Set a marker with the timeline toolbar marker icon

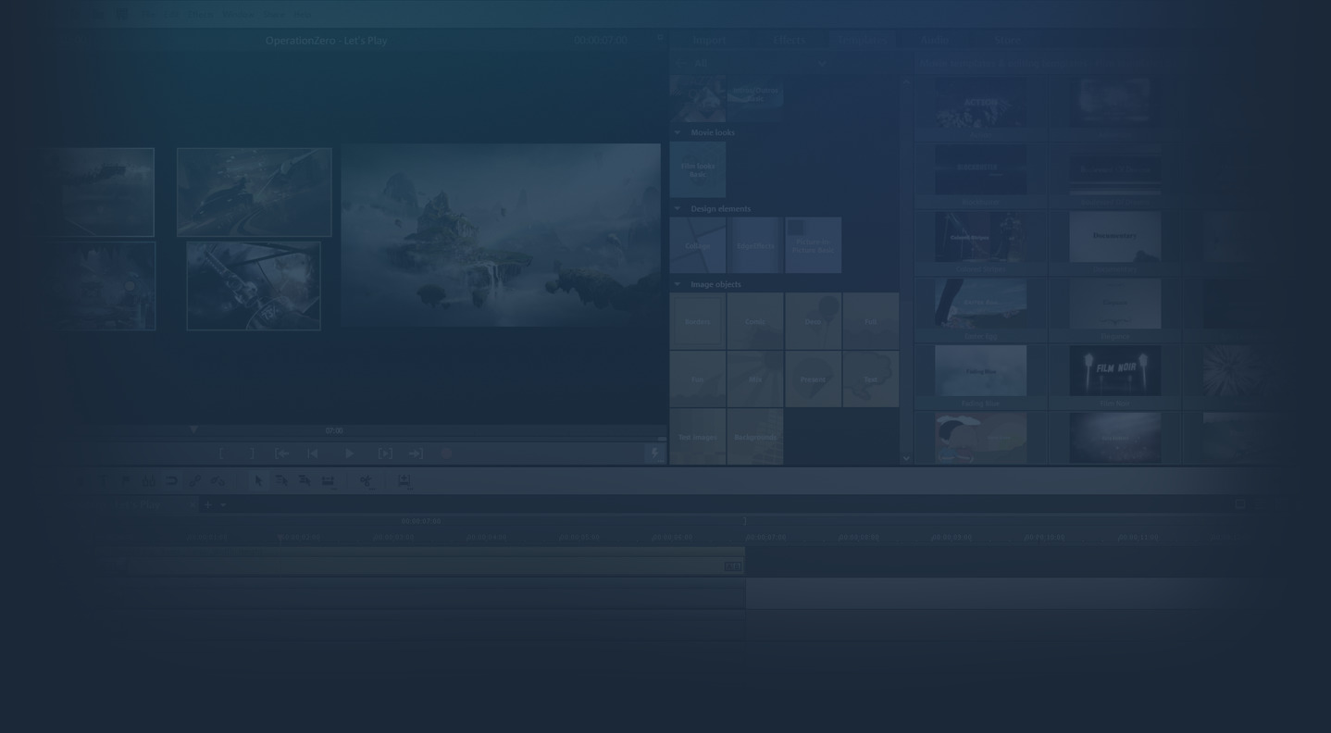(x=126, y=481)
